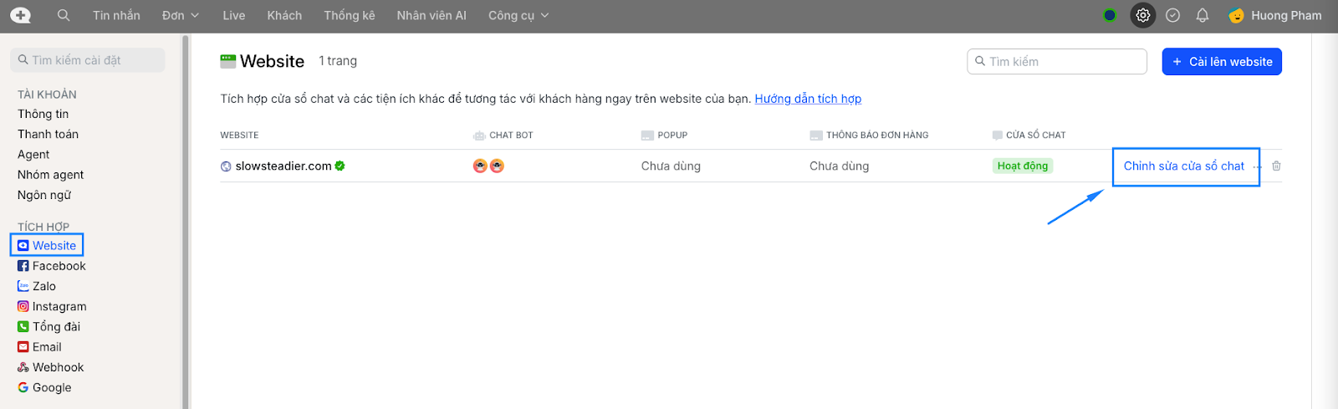Viewport: 1338px width, 409px height.
Task: Delete slowsteadier.com with the trash icon
Action: pos(1276,166)
